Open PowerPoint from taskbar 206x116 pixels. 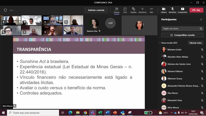click(x=115, y=113)
